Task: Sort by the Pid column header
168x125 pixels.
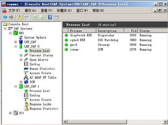Action: 131,31
